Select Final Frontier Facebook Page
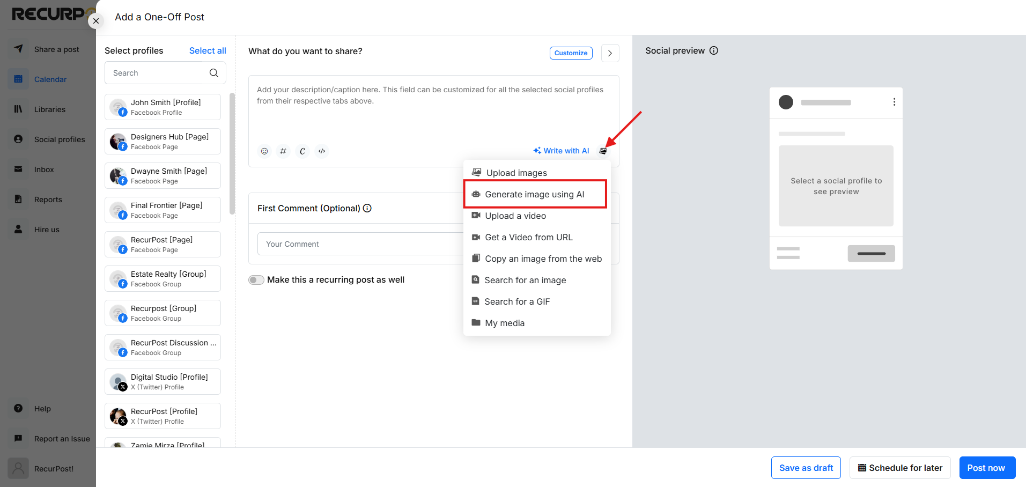The width and height of the screenshot is (1026, 487). point(163,210)
